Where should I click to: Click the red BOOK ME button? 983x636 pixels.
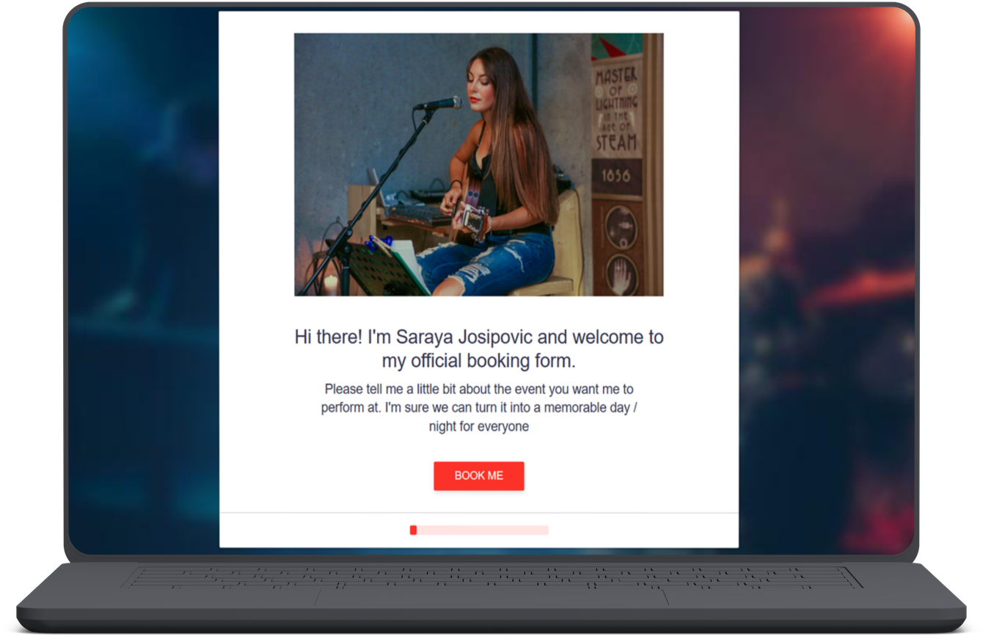(478, 475)
